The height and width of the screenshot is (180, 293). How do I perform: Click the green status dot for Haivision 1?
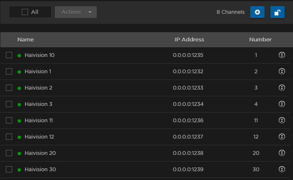tap(19, 72)
